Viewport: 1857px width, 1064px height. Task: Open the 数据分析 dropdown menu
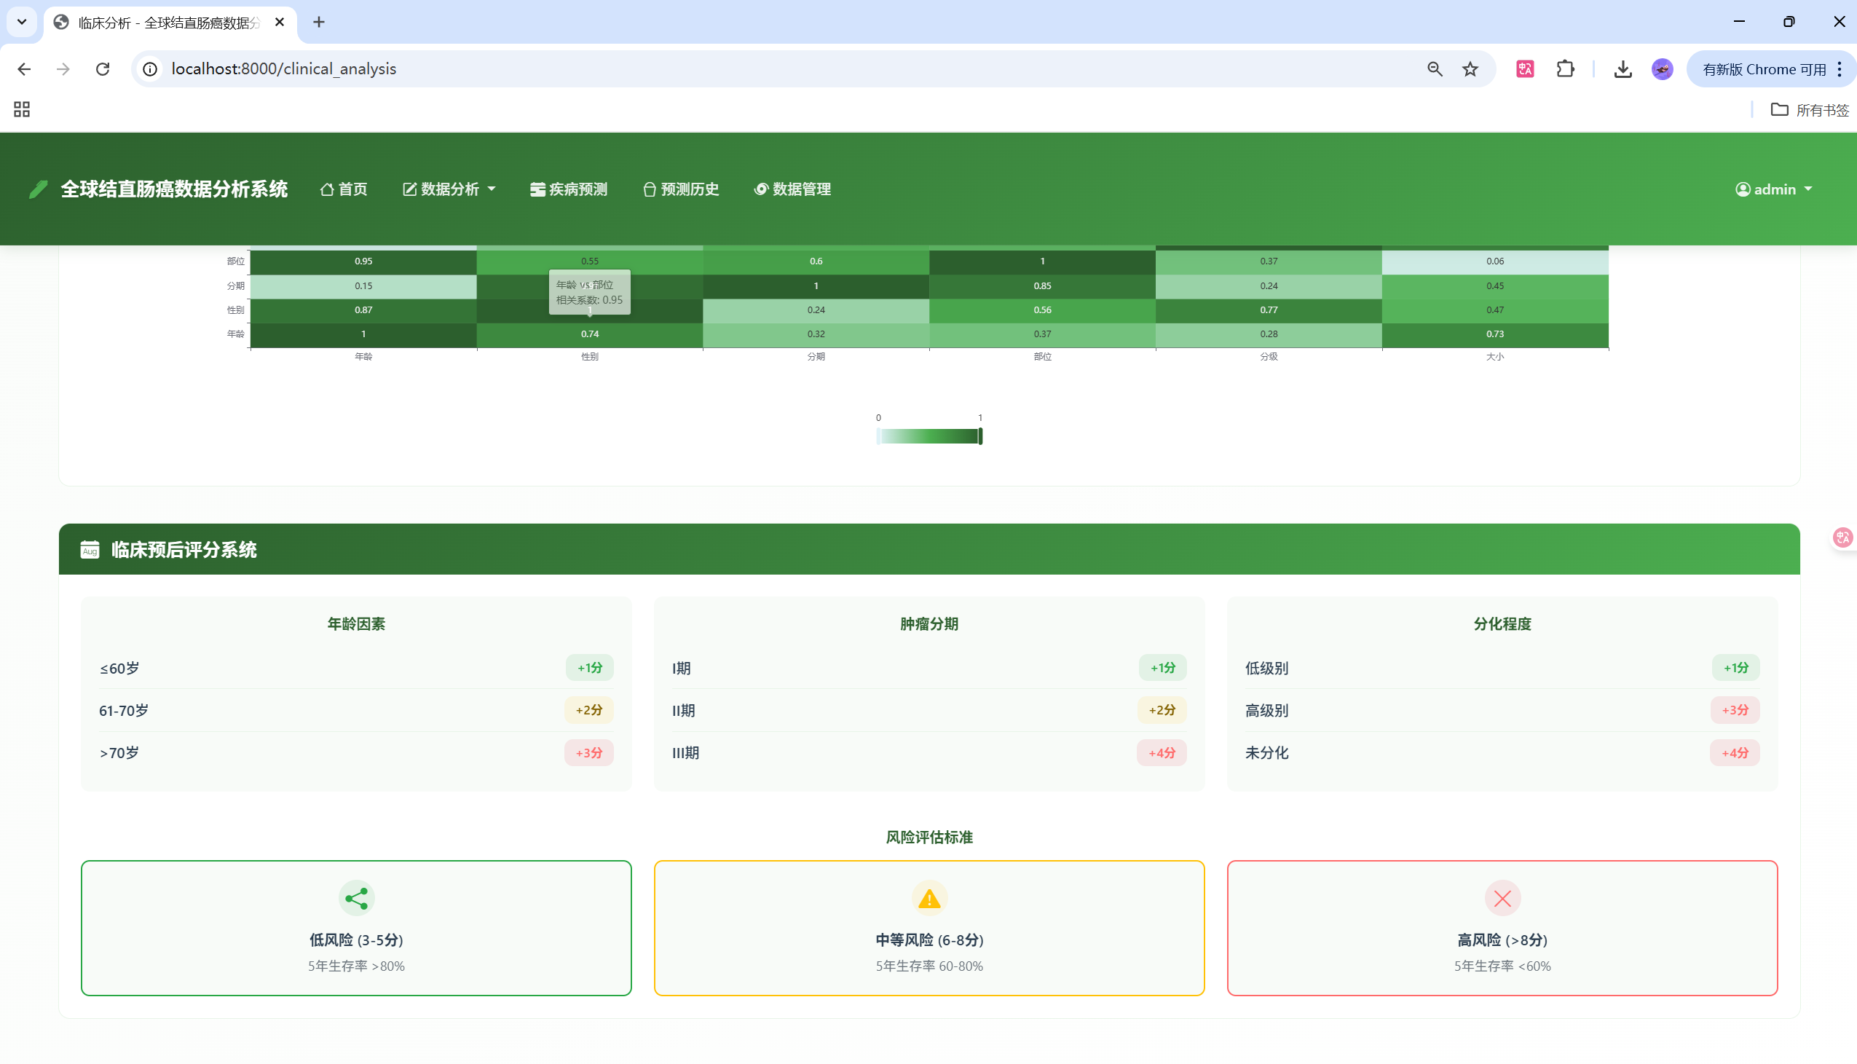point(448,189)
